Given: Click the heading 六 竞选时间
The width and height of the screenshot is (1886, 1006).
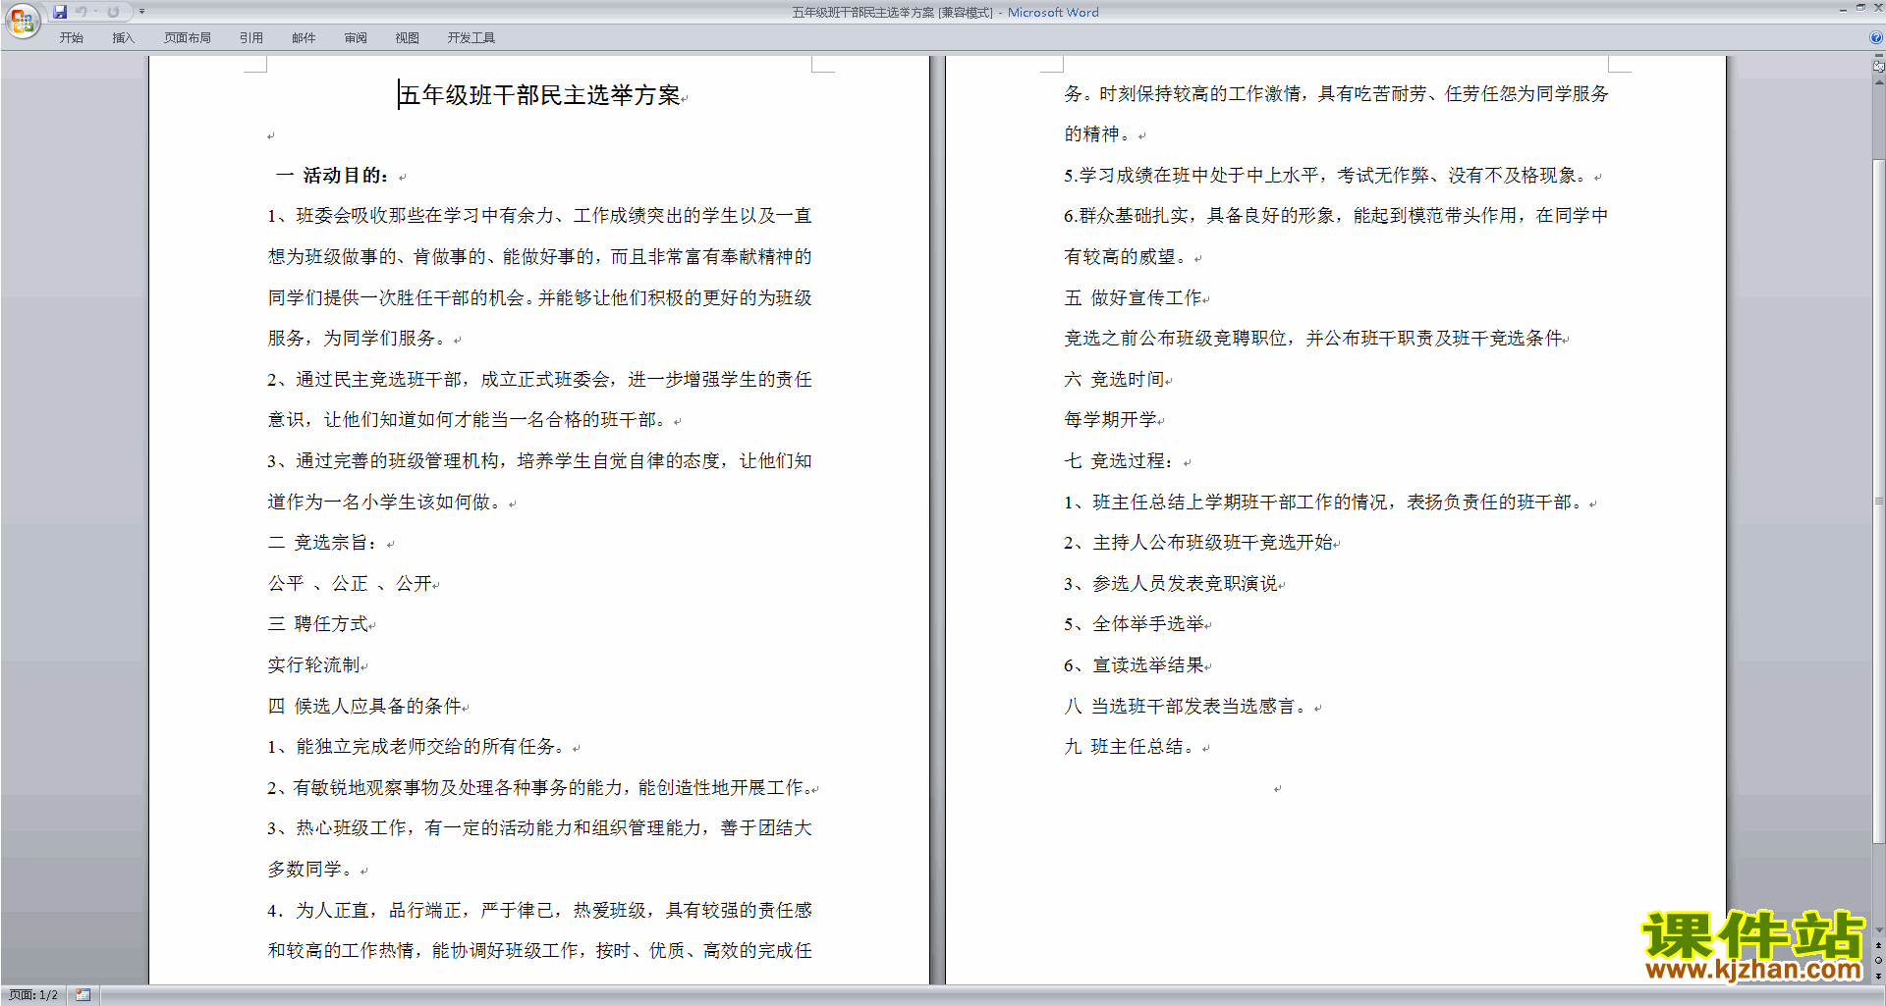Looking at the screenshot, I should coord(1115,380).
